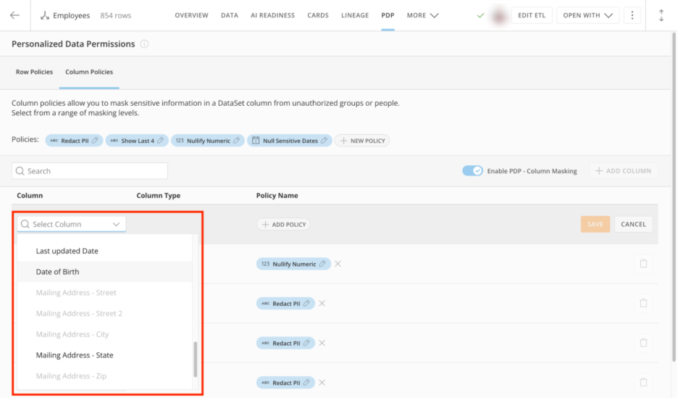Delete first Redact PII row with trash icon
The width and height of the screenshot is (678, 398).
click(x=643, y=303)
